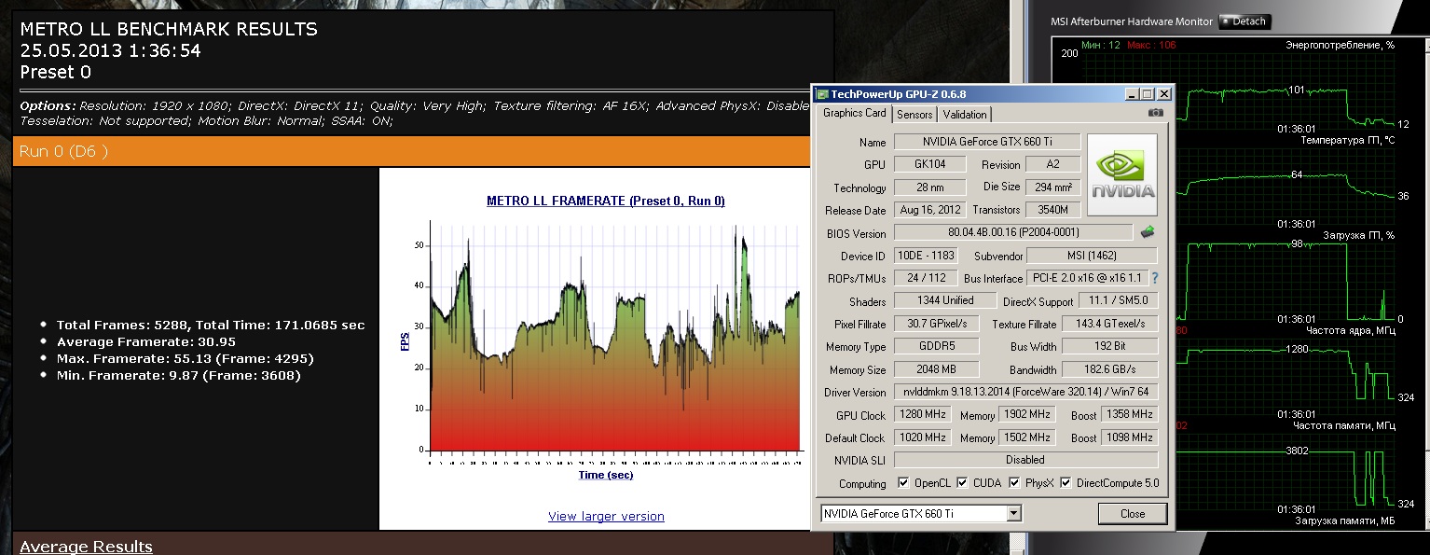This screenshot has width=1430, height=555.
Task: Click the Device ID field 10DE - 1183
Action: click(x=925, y=256)
